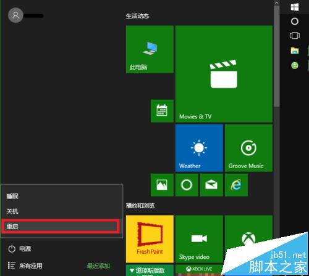This screenshot has width=309, height=276.
Task: Open the user account avatar icon
Action: [15, 15]
